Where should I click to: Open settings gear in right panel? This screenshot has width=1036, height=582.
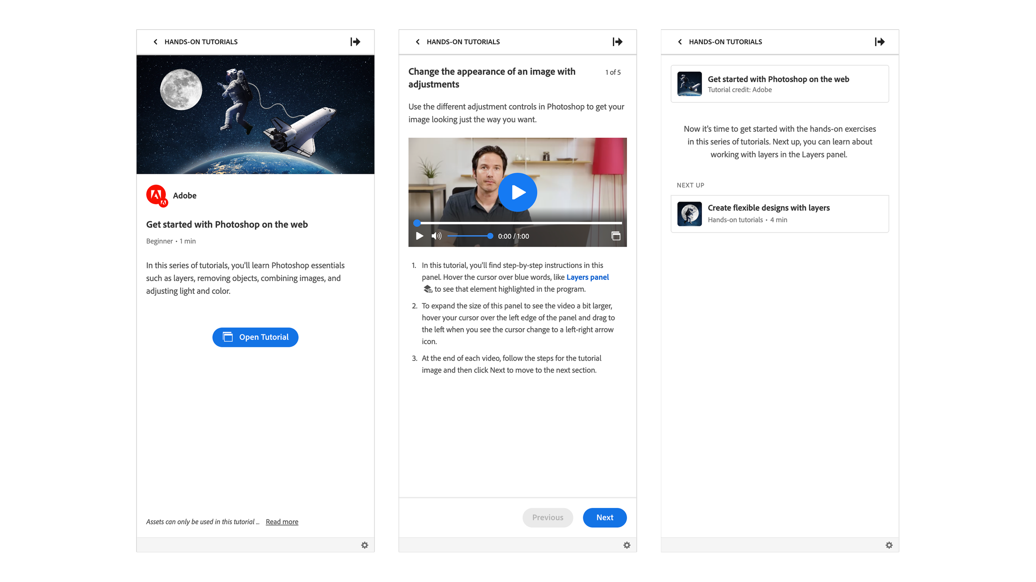[889, 545]
